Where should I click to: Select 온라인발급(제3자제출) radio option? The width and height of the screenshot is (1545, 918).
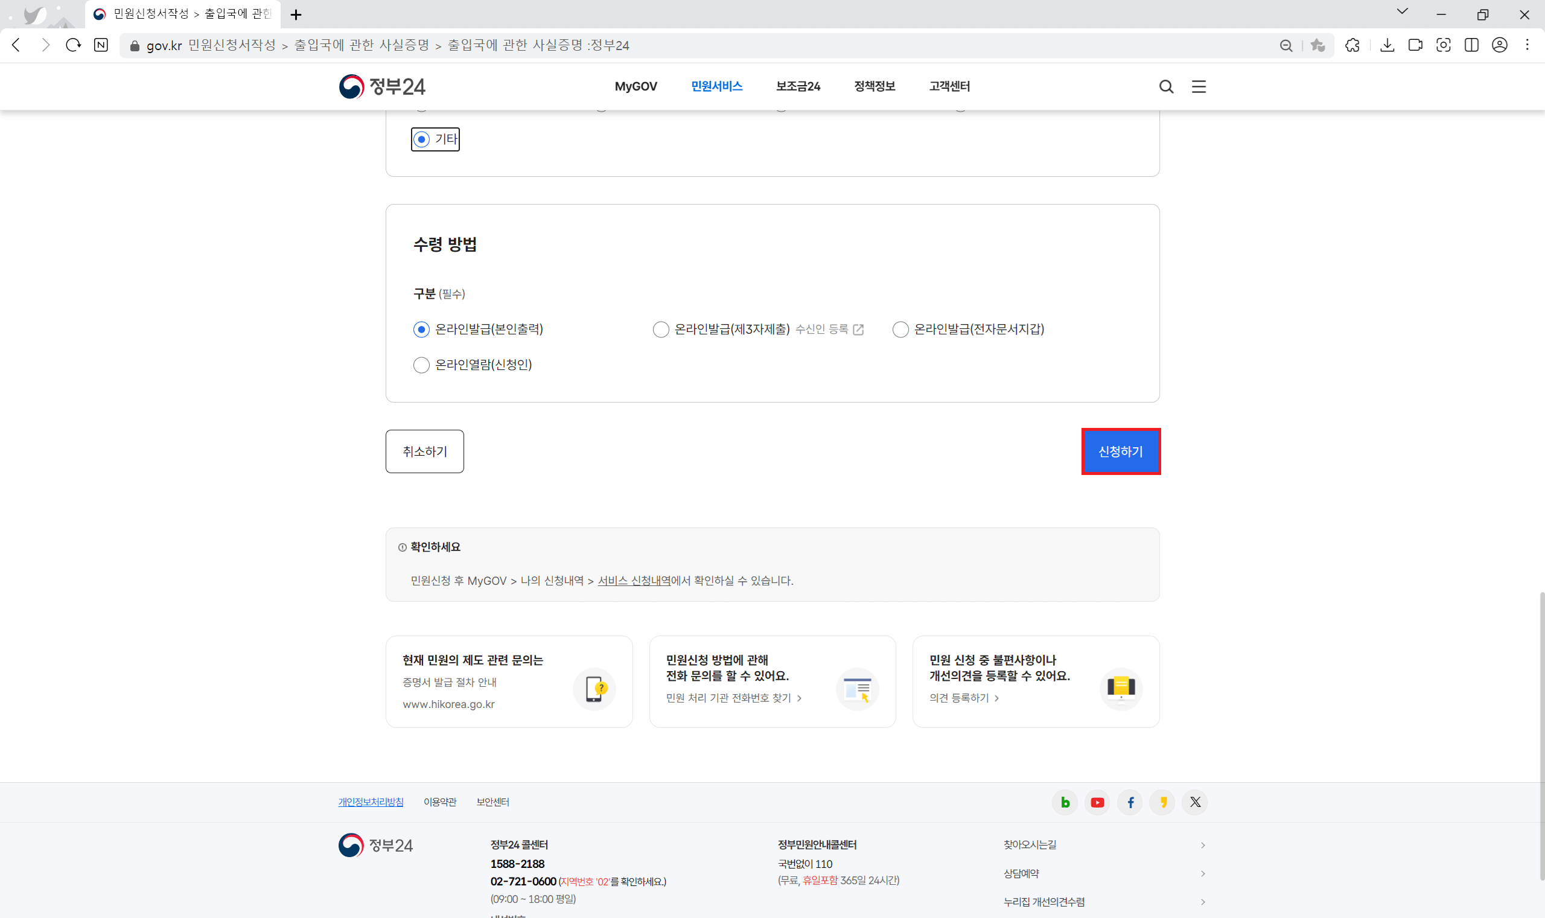coord(661,329)
